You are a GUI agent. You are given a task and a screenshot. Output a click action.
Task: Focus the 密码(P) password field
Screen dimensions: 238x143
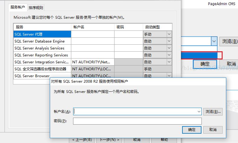[x=137, y=121]
